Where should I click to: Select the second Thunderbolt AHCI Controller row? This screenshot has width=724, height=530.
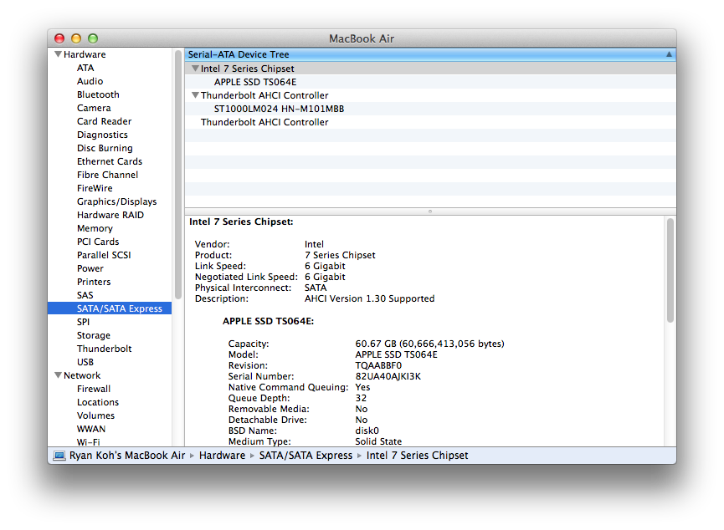[x=430, y=122]
